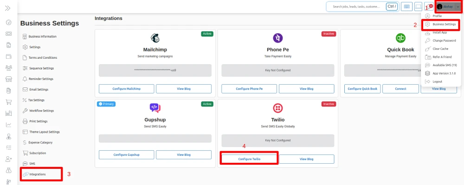The image size is (464, 185).
Task: Click the Quick Book Connect button
Action: coord(401,89)
